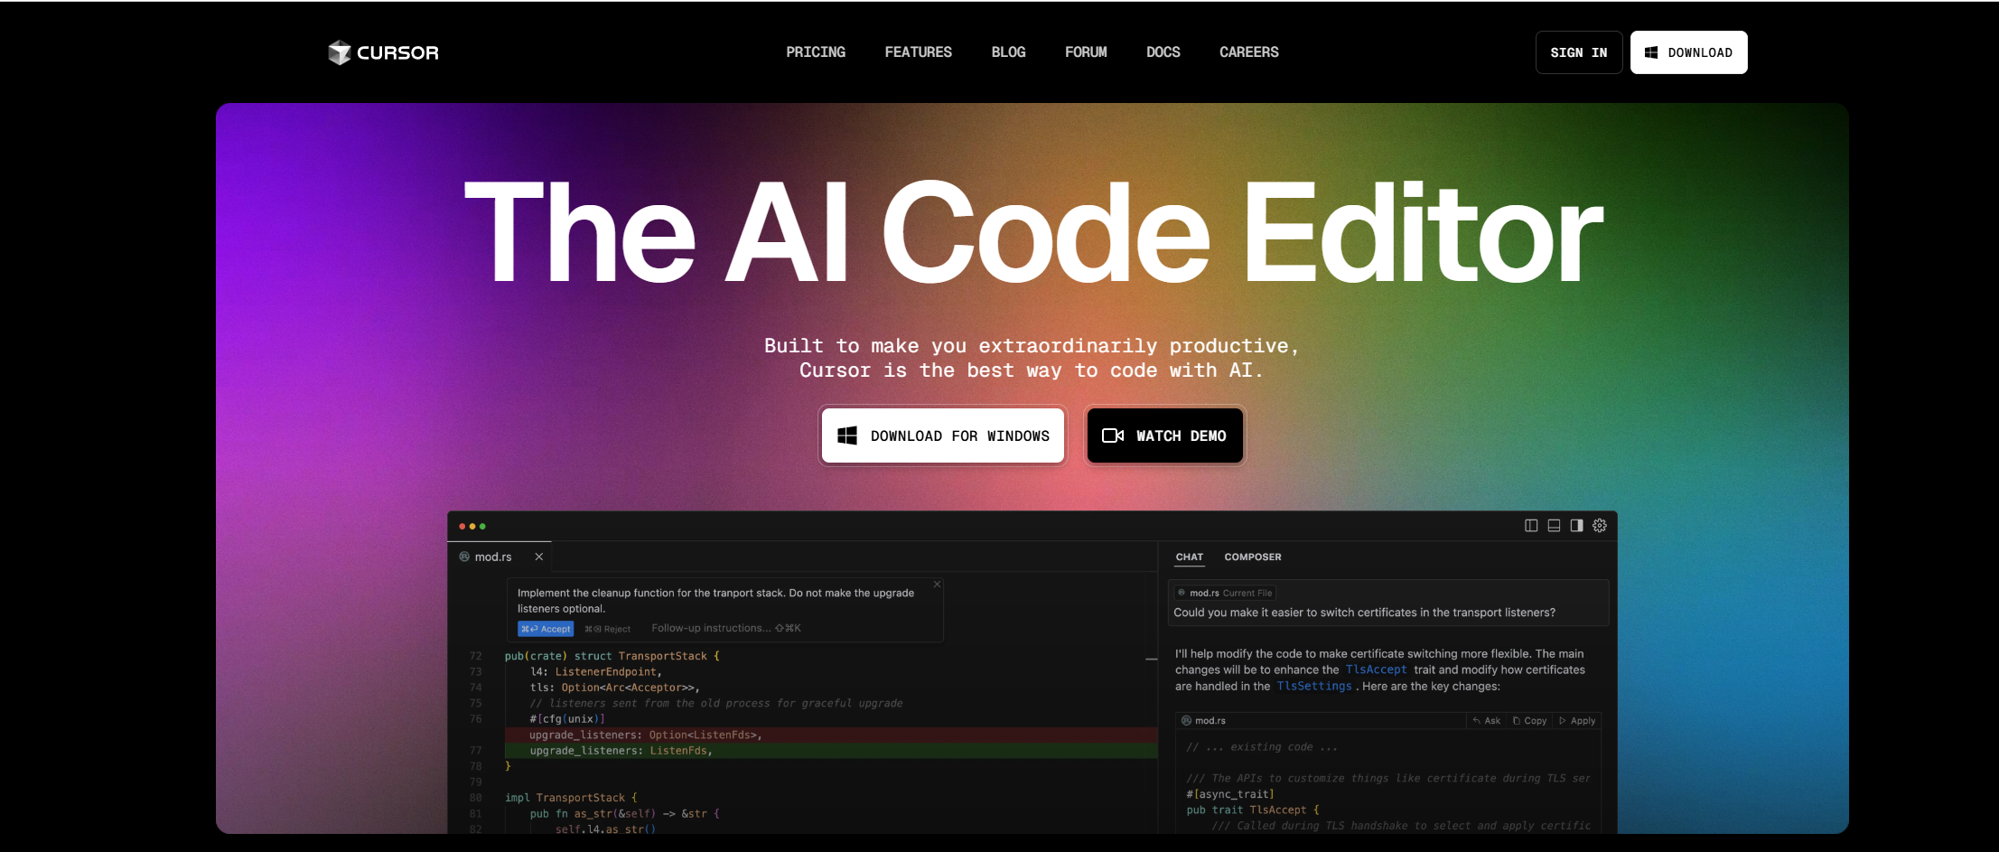Click the yellow window dot in the editor
1999x852 pixels.
472,526
